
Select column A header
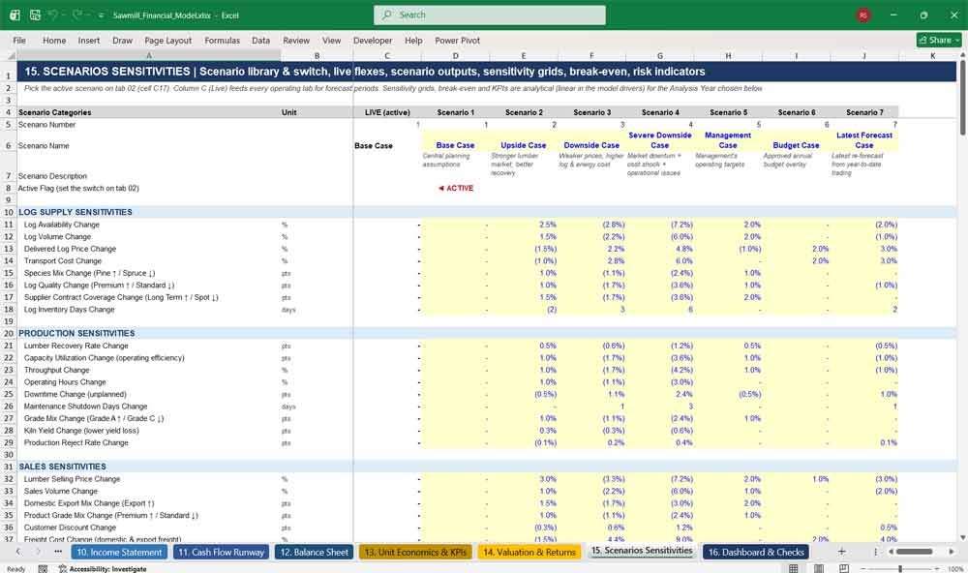pos(149,55)
